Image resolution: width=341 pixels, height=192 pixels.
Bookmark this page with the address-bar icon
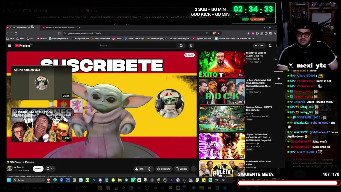click(x=59, y=33)
